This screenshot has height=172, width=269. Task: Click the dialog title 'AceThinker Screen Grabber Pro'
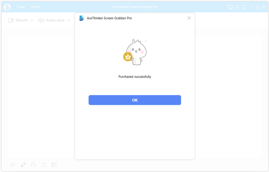[109, 18]
